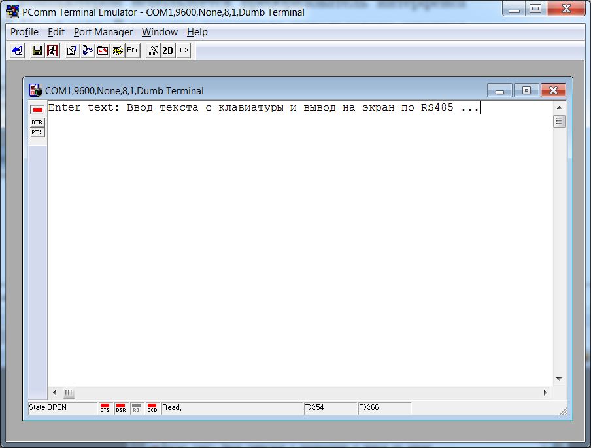Click the CTS status indicator

coord(105,408)
